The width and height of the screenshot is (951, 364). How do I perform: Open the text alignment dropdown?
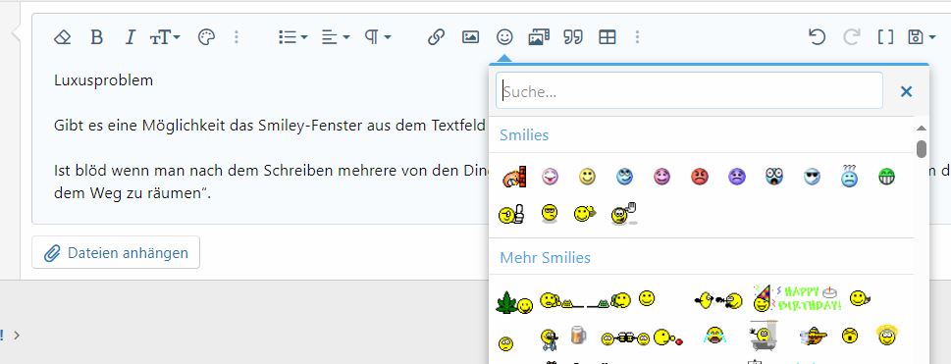336,37
